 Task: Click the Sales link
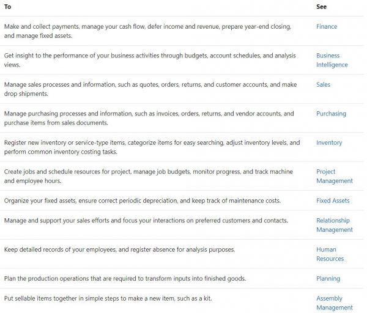coord(323,85)
